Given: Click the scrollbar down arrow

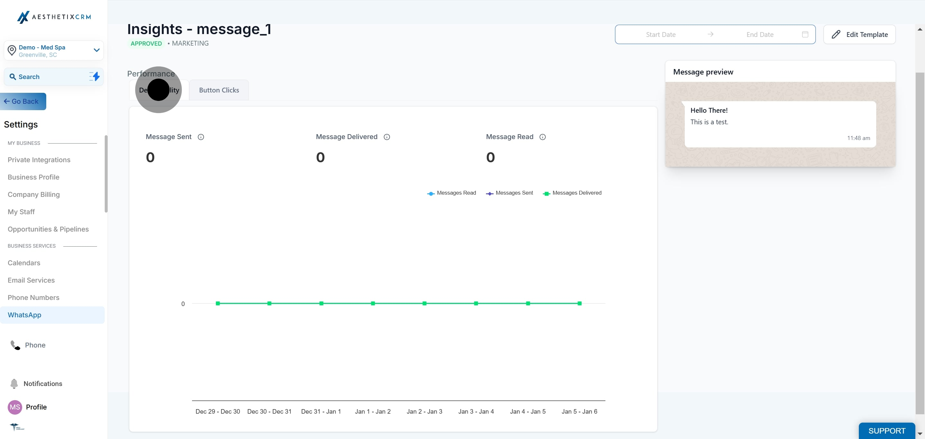Looking at the screenshot, I should (920, 434).
